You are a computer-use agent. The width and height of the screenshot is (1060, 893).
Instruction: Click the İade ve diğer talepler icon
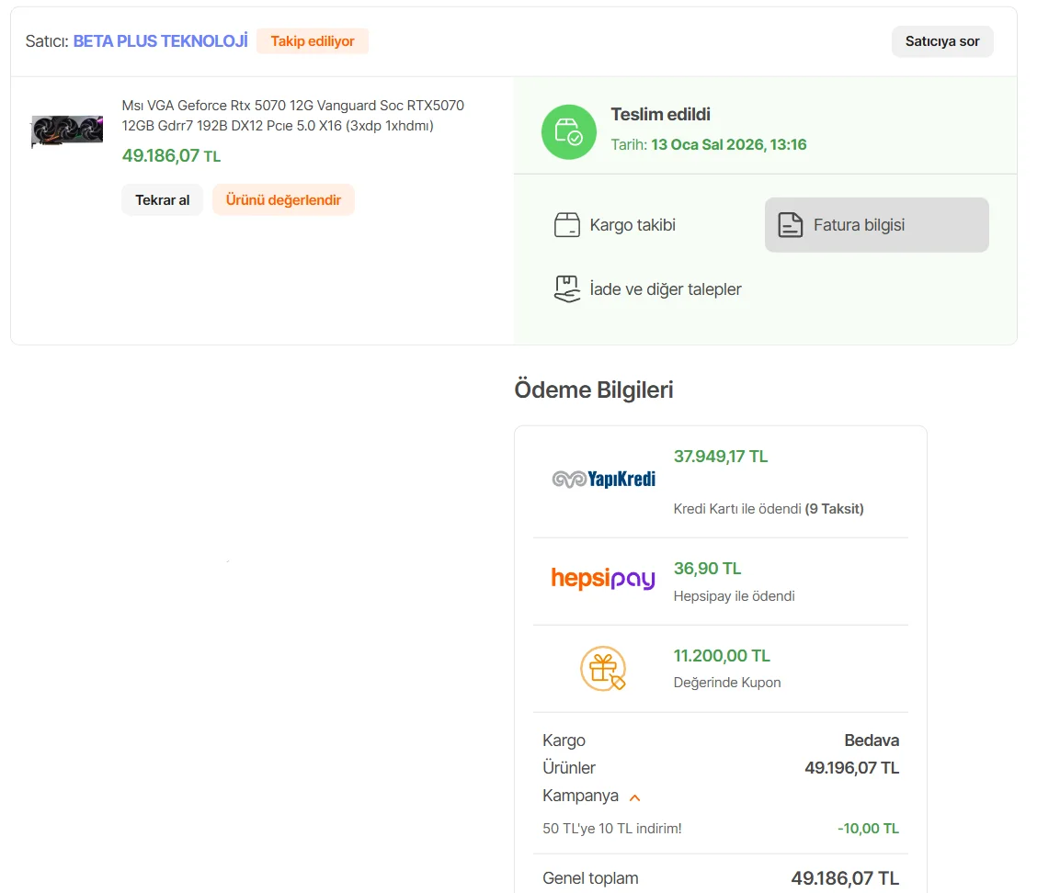567,289
